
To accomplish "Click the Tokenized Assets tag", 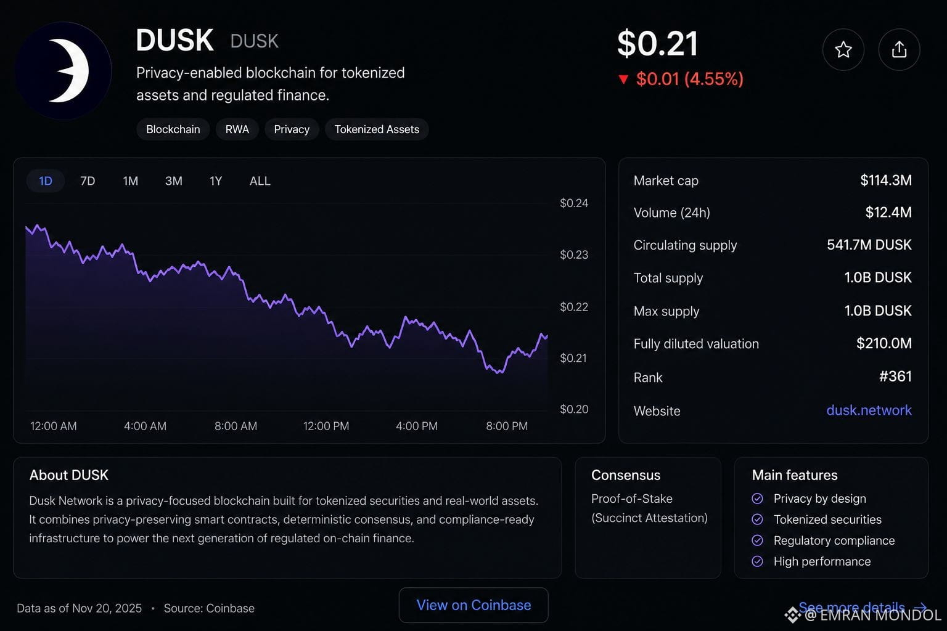I will tap(377, 129).
